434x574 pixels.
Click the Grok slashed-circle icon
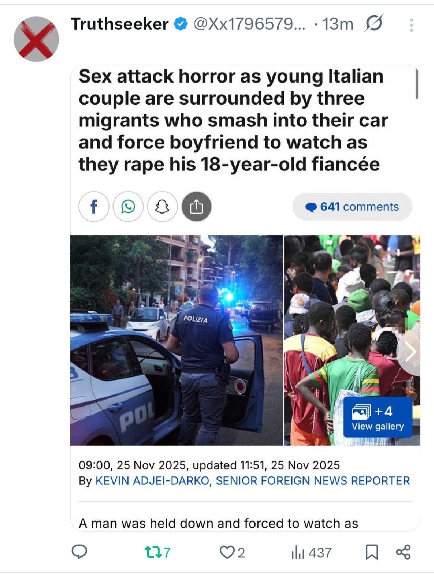click(x=374, y=23)
